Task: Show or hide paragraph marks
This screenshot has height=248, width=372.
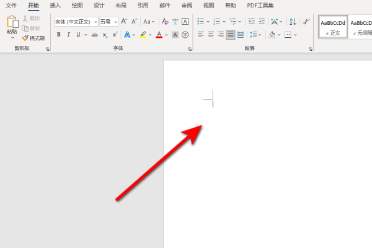Action: 306,22
